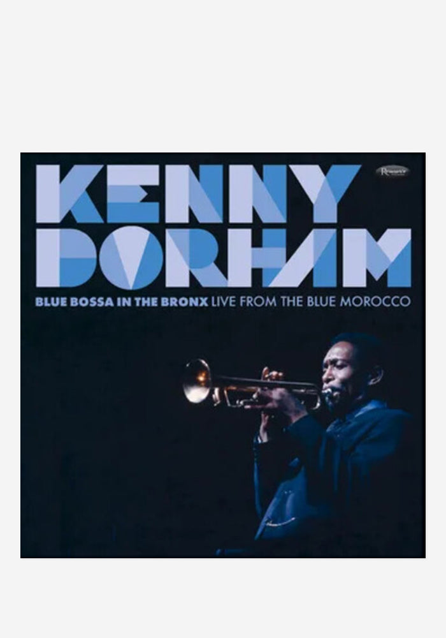Click the letter D in DORHAM
This screenshot has width=446, height=638.
(x=66, y=257)
